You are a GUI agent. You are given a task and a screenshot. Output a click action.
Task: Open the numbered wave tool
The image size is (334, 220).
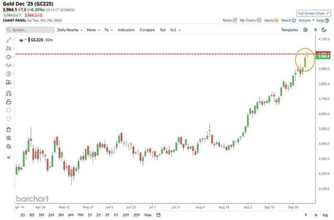tap(9, 74)
